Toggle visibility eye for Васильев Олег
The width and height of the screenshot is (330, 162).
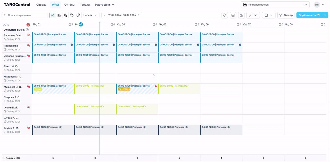(29, 35)
